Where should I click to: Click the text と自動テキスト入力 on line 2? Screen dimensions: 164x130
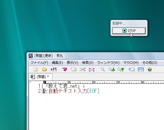[65, 91]
